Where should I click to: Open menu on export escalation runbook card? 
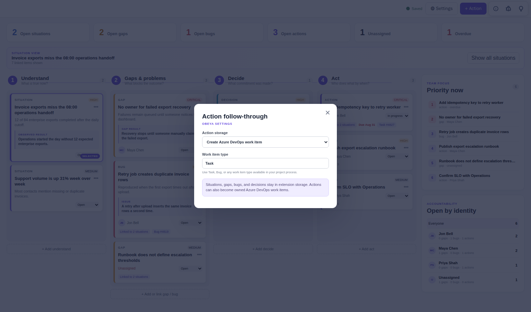point(406,148)
